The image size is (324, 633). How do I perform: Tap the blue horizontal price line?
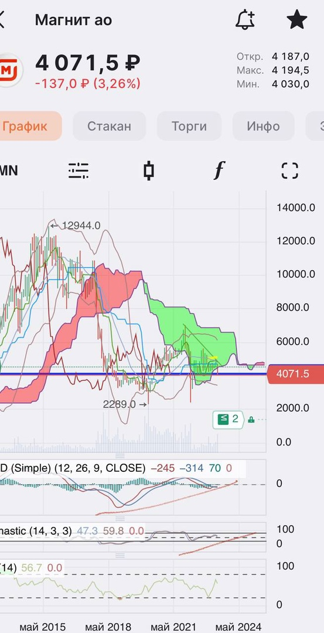click(133, 374)
